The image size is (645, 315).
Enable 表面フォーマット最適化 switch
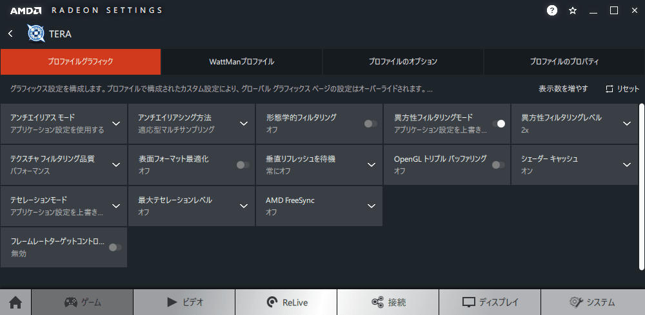point(243,165)
